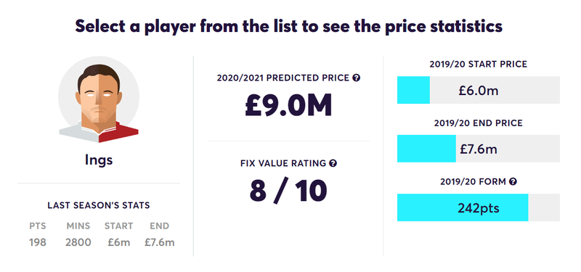Click the Fix Value Rating label
Image resolution: width=581 pixels, height=272 pixels.
283,163
